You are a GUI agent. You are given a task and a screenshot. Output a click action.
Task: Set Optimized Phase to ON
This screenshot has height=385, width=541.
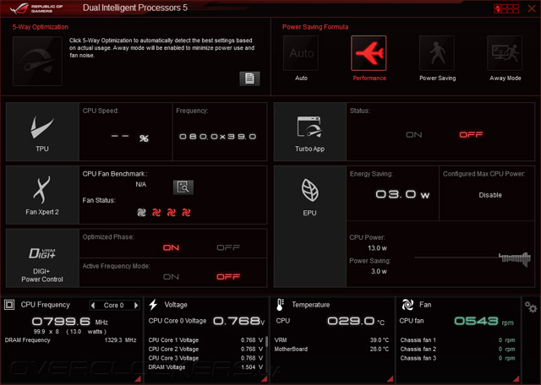171,248
